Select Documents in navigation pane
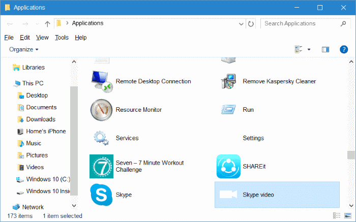 pos(41,107)
